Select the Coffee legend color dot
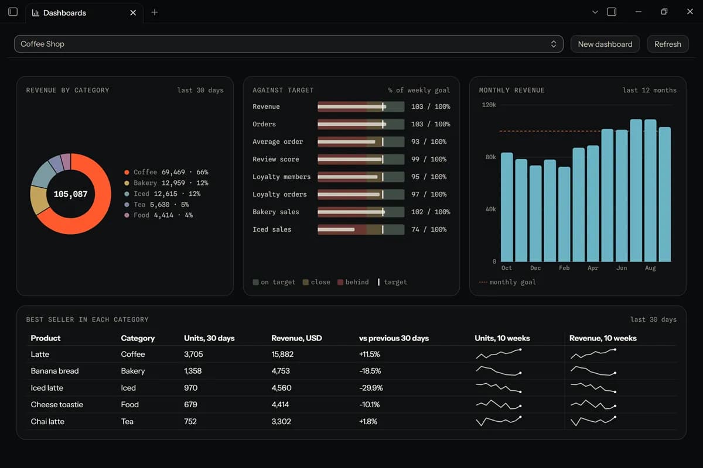The width and height of the screenshot is (703, 468). (x=127, y=173)
